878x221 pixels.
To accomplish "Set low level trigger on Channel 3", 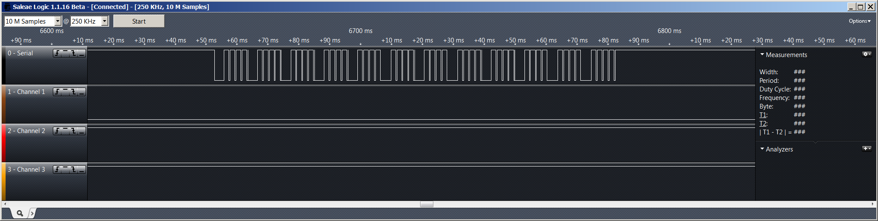I will pyautogui.click(x=82, y=170).
